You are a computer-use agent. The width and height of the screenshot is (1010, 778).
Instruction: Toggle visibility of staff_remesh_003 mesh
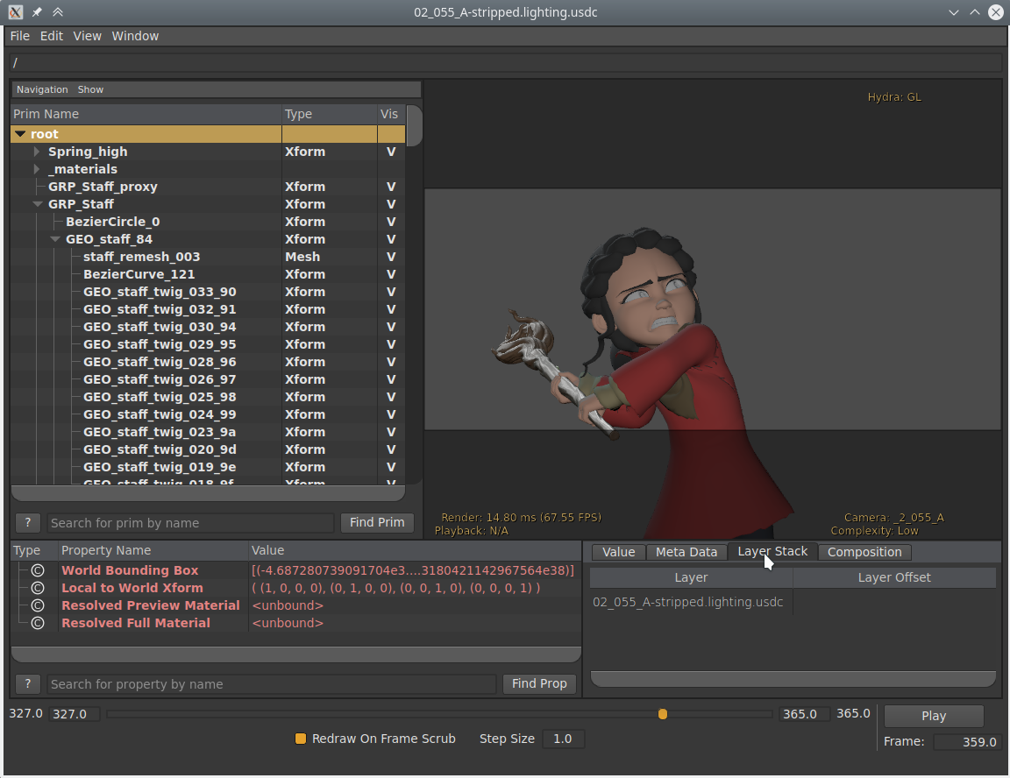pos(390,257)
